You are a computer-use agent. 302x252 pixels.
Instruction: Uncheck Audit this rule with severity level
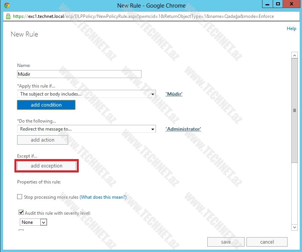click(x=21, y=213)
